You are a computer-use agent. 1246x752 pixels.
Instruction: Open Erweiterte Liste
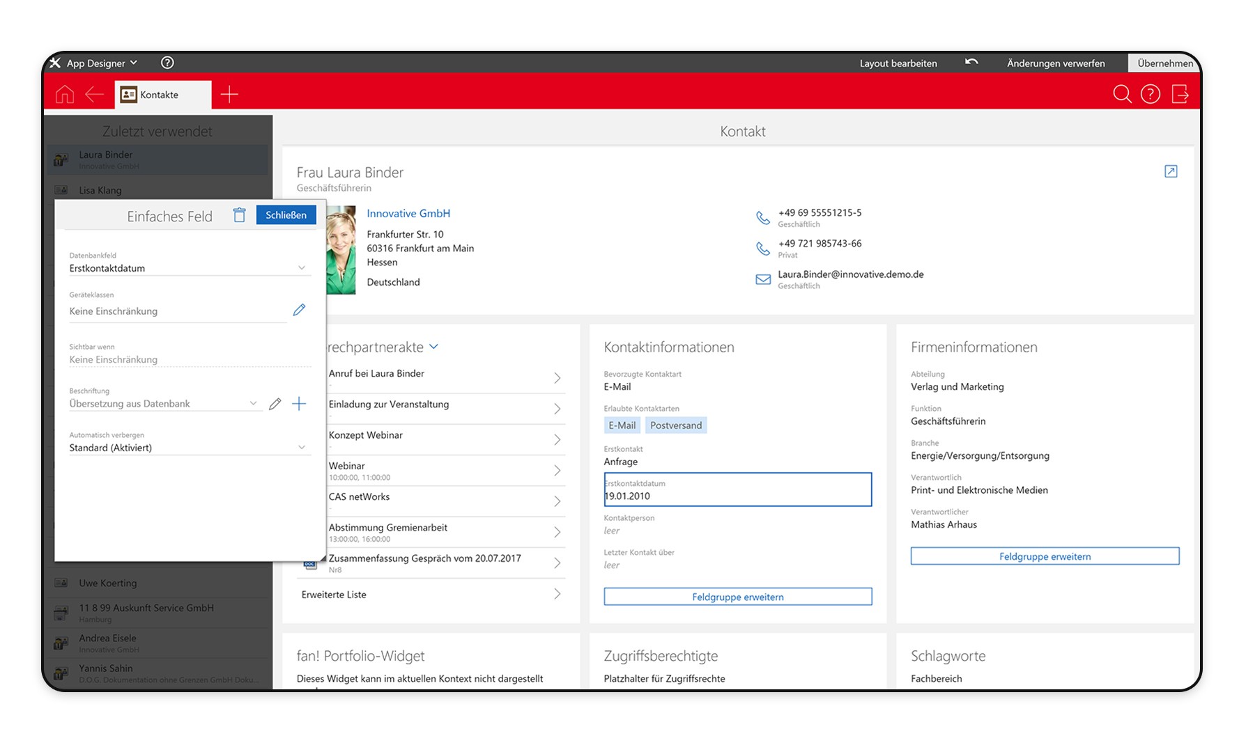(x=431, y=594)
